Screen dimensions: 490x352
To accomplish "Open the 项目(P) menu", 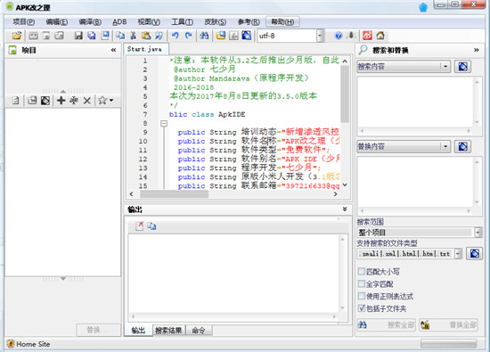I will [24, 22].
